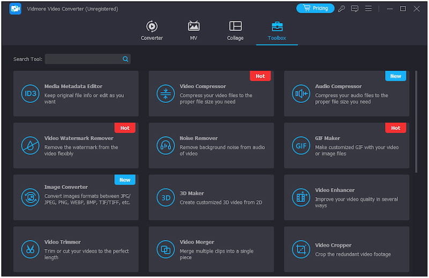This screenshot has height=278, width=429.
Task: Open the GIF Maker icon
Action: (x=301, y=146)
